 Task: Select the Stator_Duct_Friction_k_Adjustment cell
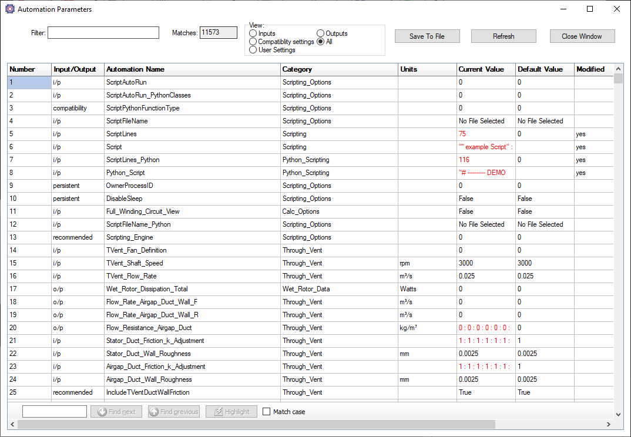tap(192, 341)
